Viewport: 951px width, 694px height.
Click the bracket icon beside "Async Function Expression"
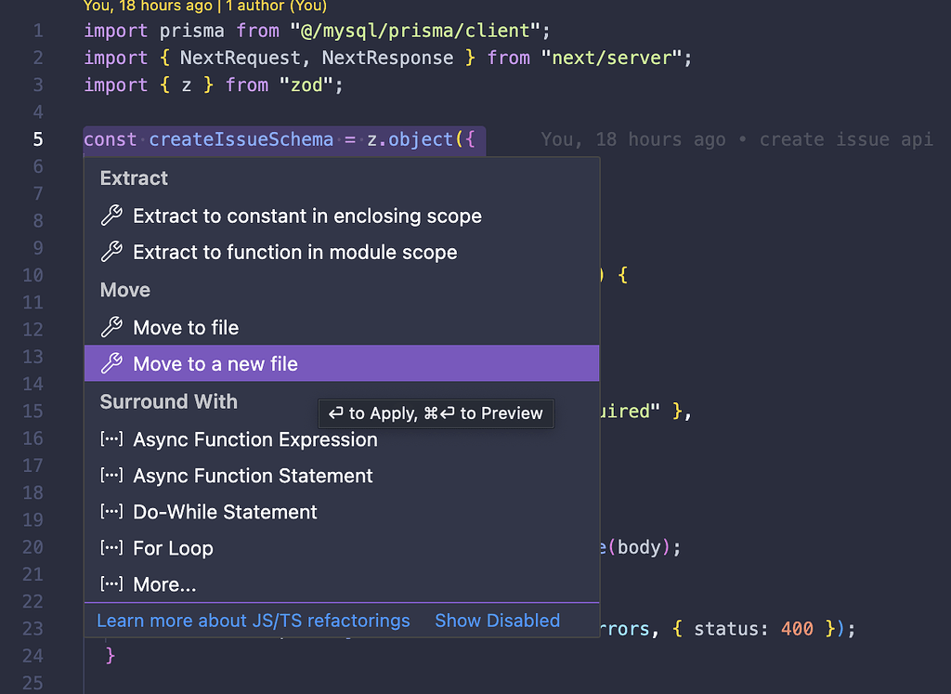pyautogui.click(x=111, y=439)
